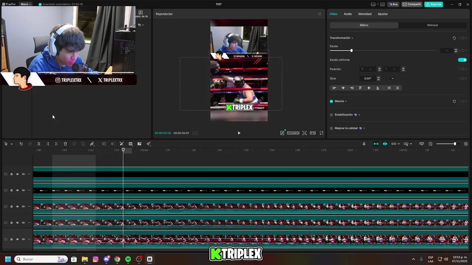
Task: Distribute clips horizontally icon
Action: [x=389, y=88]
